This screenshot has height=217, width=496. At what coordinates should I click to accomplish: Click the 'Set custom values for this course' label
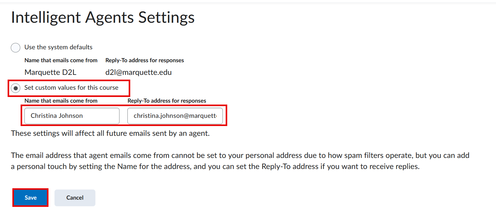click(x=71, y=88)
